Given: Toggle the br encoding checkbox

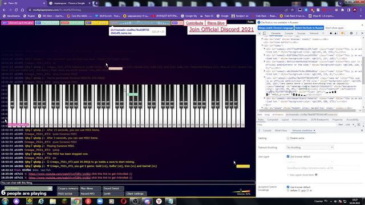Looking at the screenshot, I should (307, 190).
